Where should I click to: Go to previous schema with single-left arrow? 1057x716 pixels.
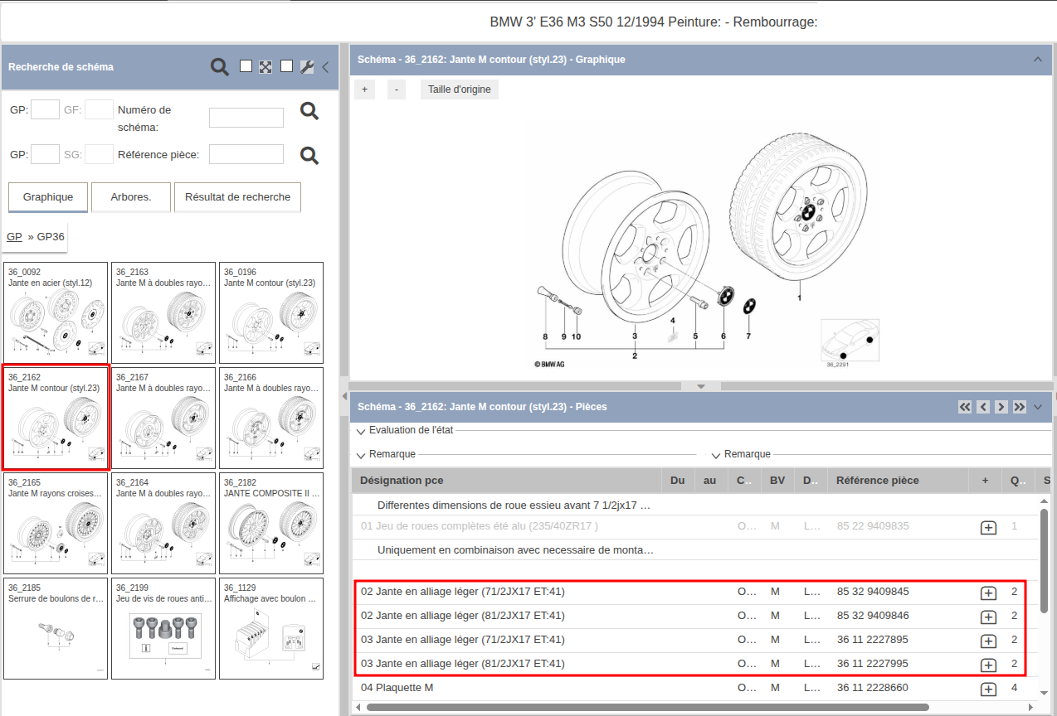click(x=983, y=407)
